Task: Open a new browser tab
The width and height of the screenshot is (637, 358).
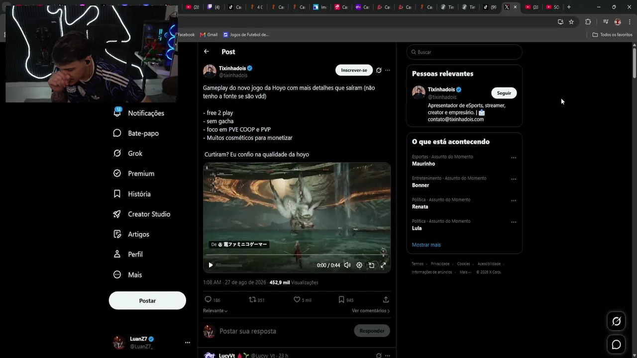Action: [x=569, y=7]
